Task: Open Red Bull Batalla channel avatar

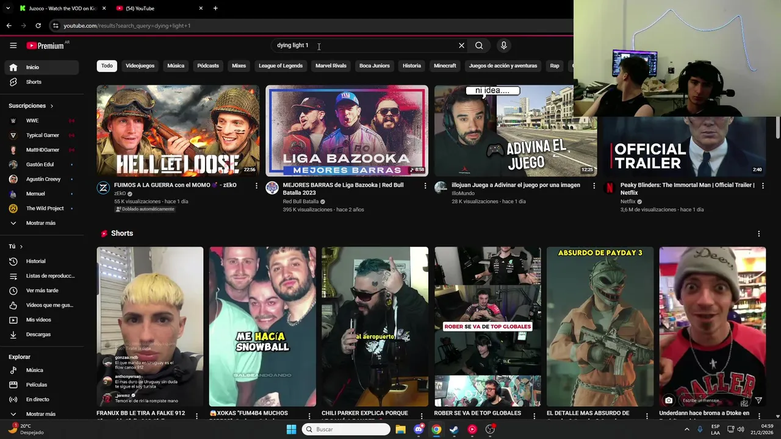Action: [272, 188]
